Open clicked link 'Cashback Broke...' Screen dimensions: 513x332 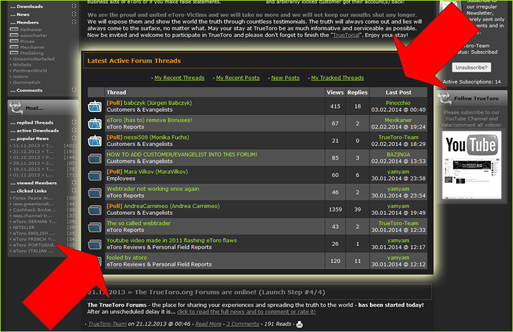[34, 210]
